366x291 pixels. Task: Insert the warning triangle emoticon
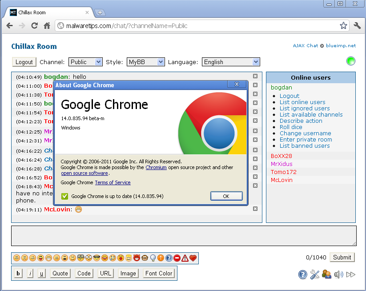(185, 258)
